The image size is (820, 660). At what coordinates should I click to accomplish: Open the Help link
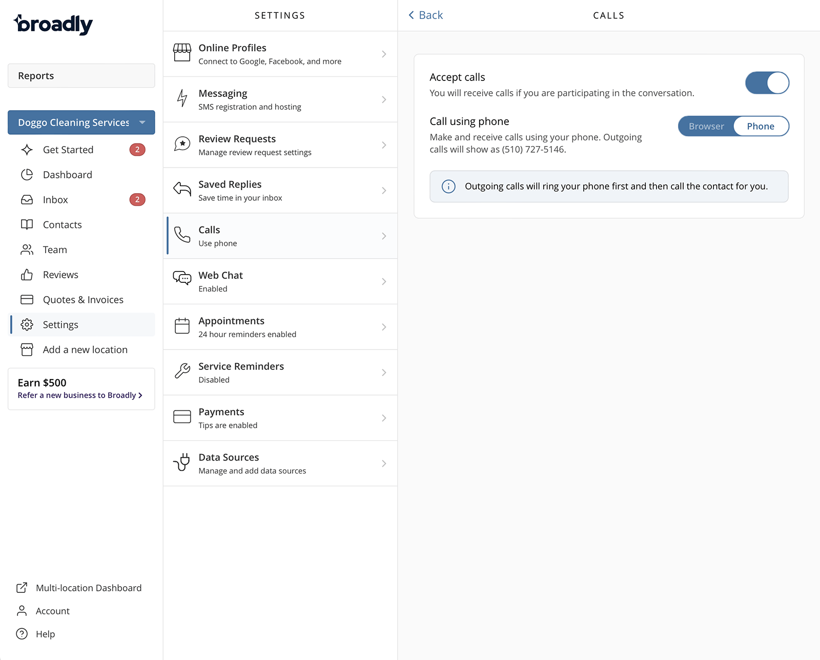[x=35, y=634]
